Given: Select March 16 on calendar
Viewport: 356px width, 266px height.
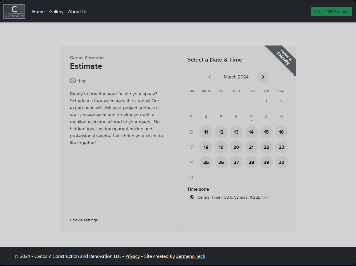Looking at the screenshot, I should click(x=281, y=132).
